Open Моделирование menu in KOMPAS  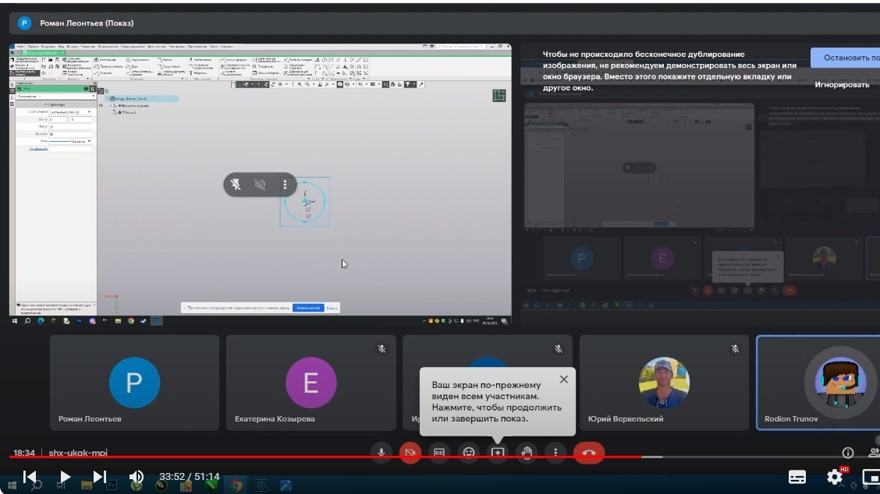[x=133, y=47]
